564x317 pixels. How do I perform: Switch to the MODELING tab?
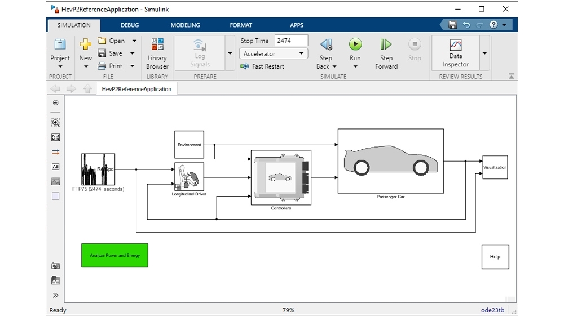pyautogui.click(x=185, y=25)
